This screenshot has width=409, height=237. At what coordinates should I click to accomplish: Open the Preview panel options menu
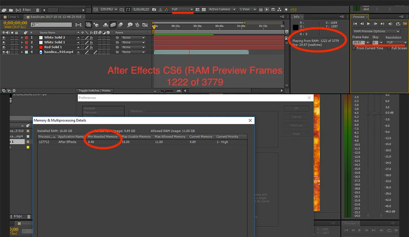pyautogui.click(x=401, y=17)
